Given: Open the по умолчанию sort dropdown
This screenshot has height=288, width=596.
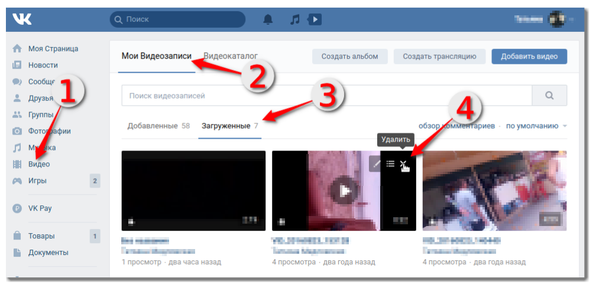Looking at the screenshot, I should [536, 126].
